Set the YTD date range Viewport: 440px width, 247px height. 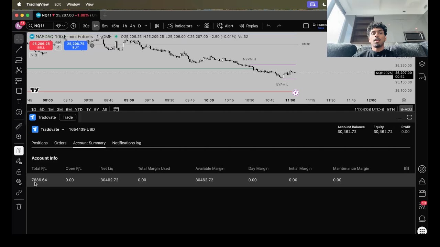(x=79, y=109)
